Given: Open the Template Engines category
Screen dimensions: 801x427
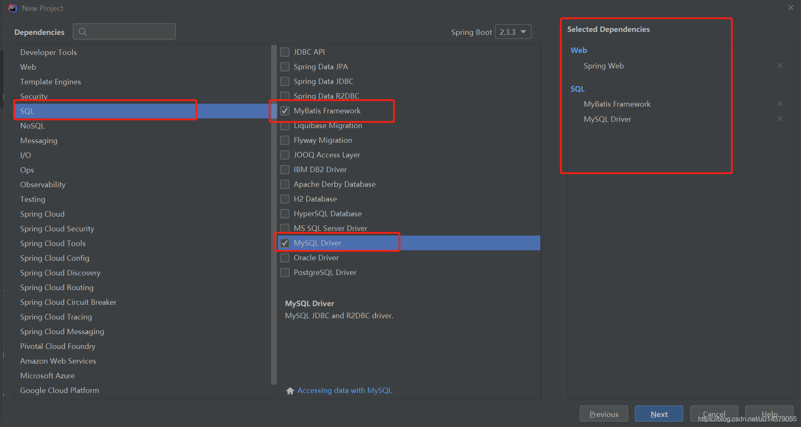Looking at the screenshot, I should (143, 82).
